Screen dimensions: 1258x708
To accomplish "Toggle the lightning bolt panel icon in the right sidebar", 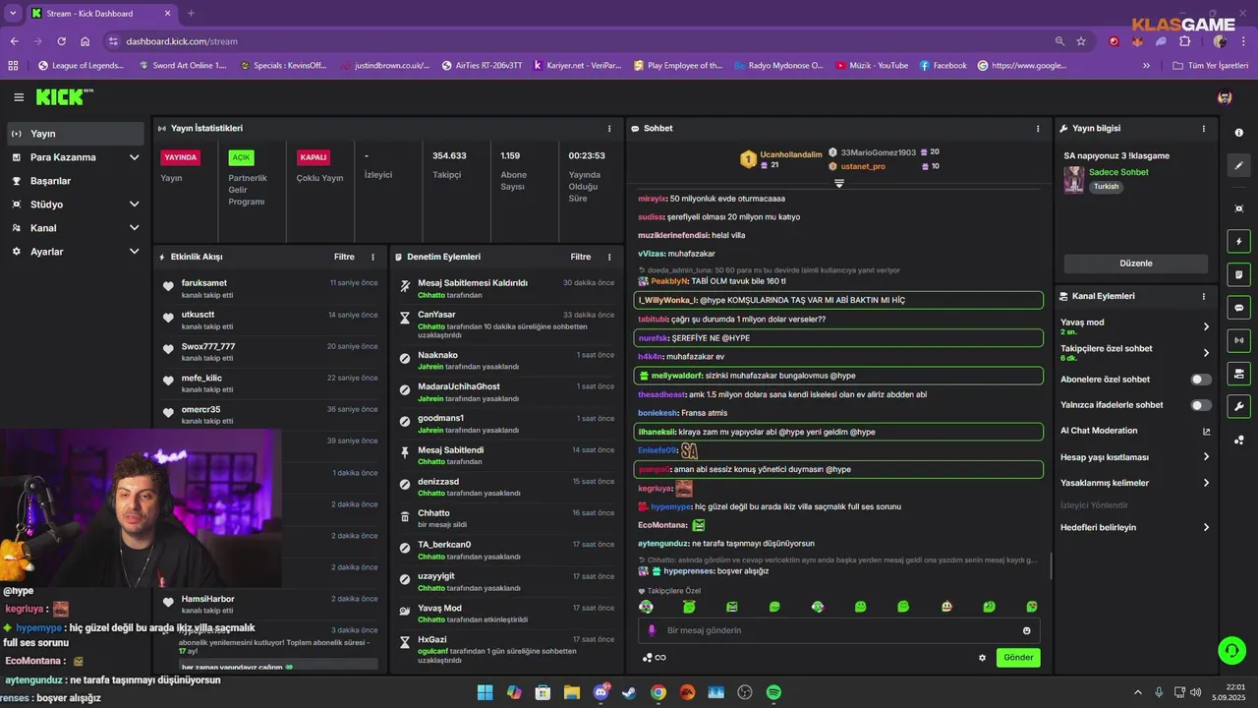I will 1238,241.
